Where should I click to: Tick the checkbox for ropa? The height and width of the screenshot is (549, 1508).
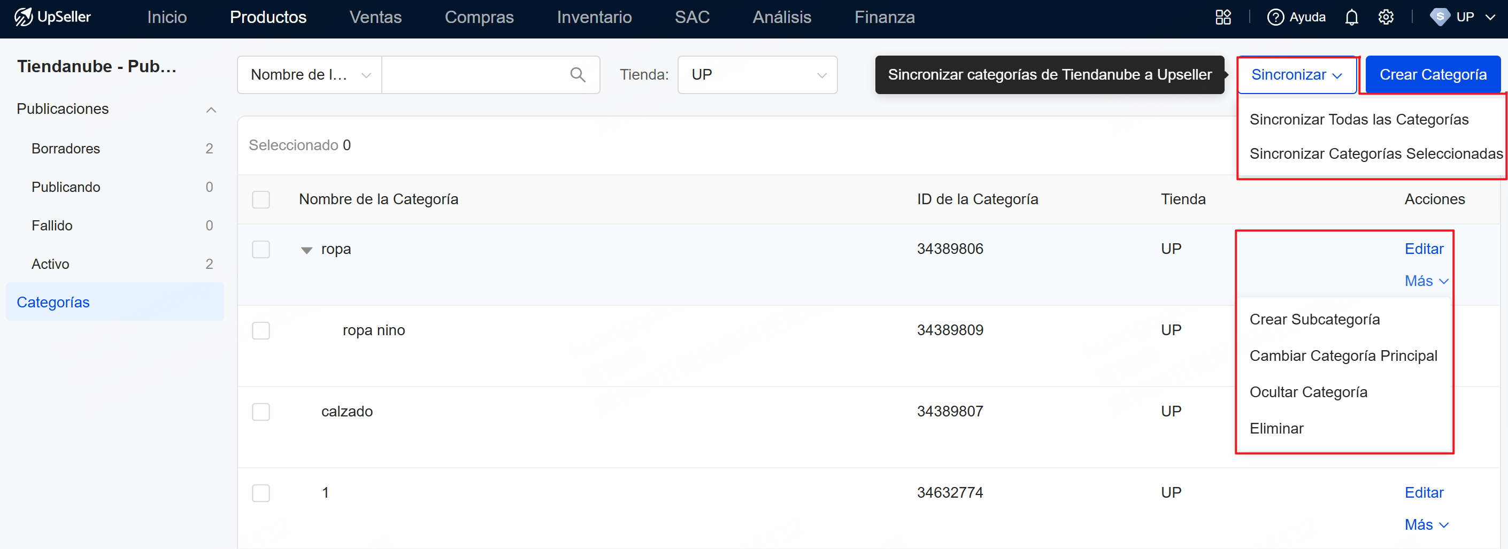click(260, 249)
